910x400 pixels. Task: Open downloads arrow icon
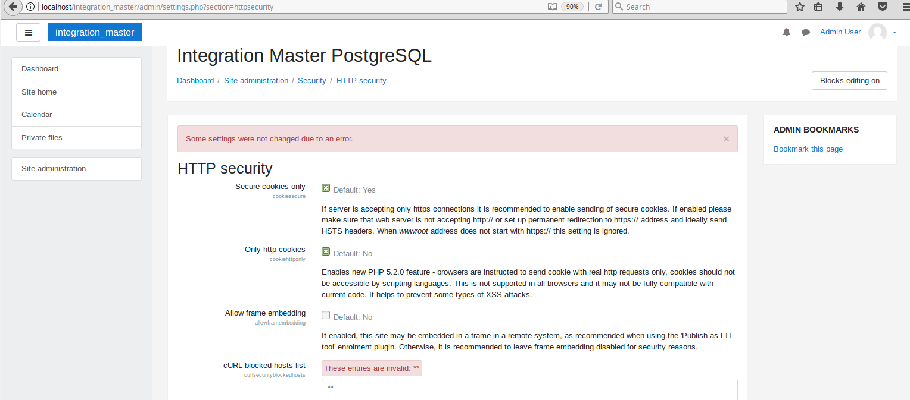point(839,7)
